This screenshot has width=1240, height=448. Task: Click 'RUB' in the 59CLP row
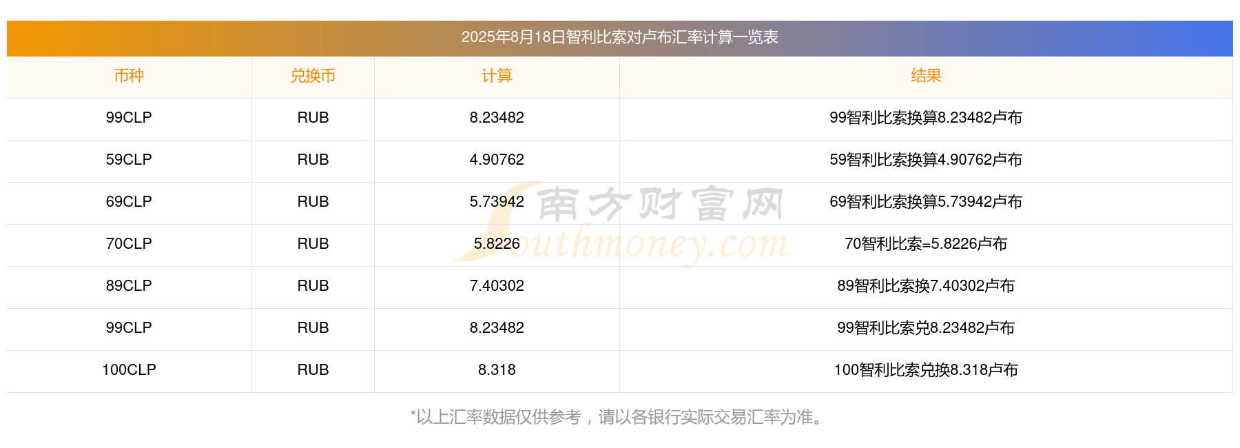tap(313, 160)
